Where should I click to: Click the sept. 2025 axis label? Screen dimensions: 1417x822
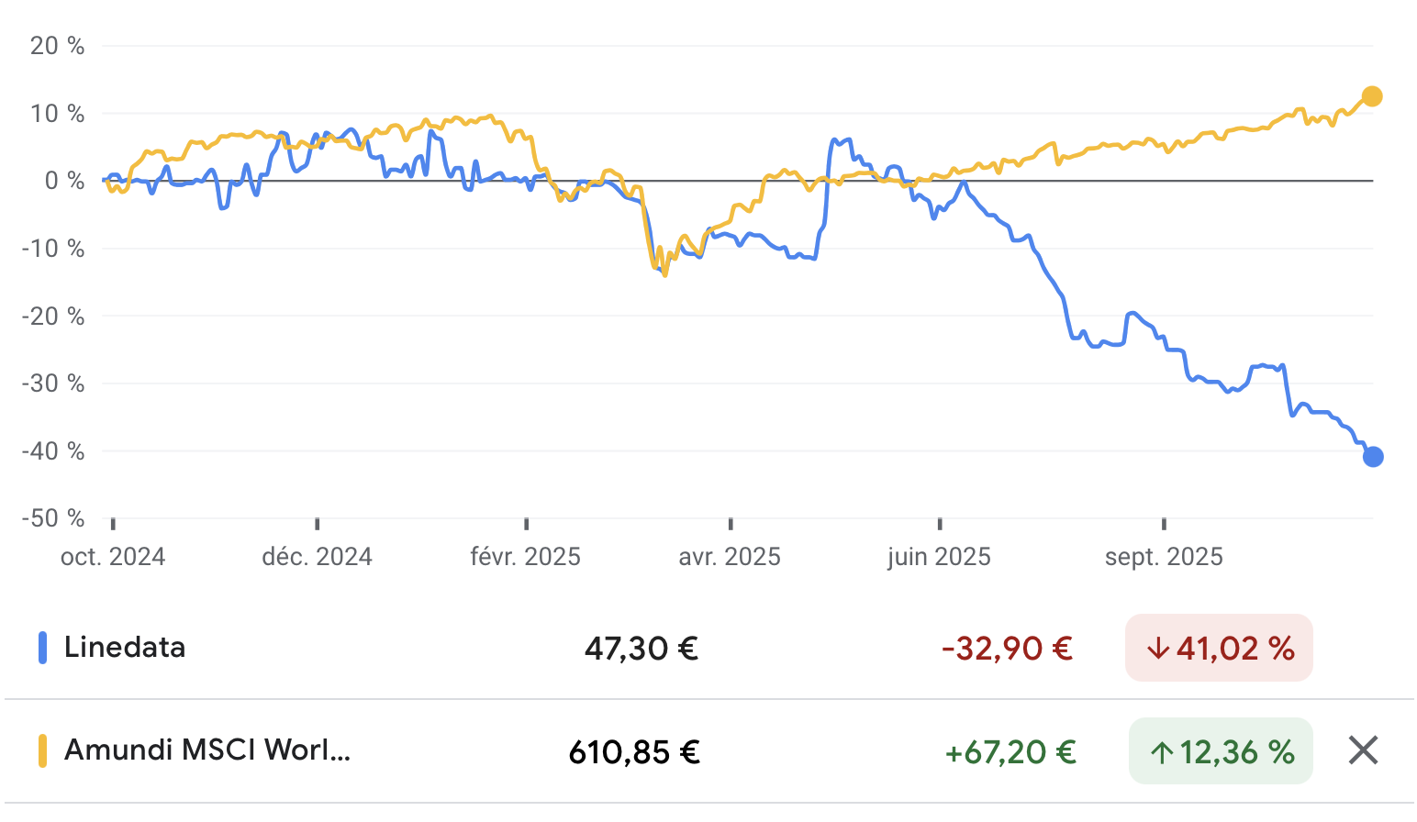click(x=1164, y=557)
